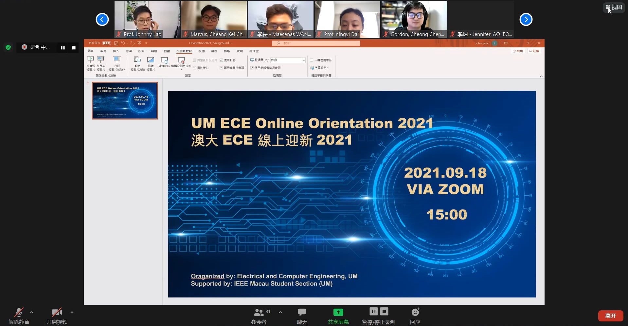Open 字幕設定 subtitle settings dropdown
Screen dimensions: 628x326
click(x=319, y=68)
